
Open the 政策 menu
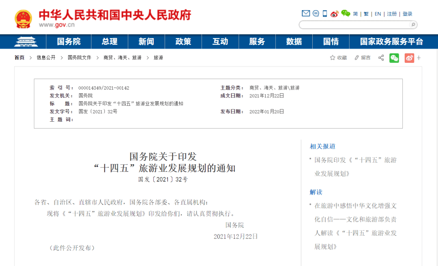183,42
